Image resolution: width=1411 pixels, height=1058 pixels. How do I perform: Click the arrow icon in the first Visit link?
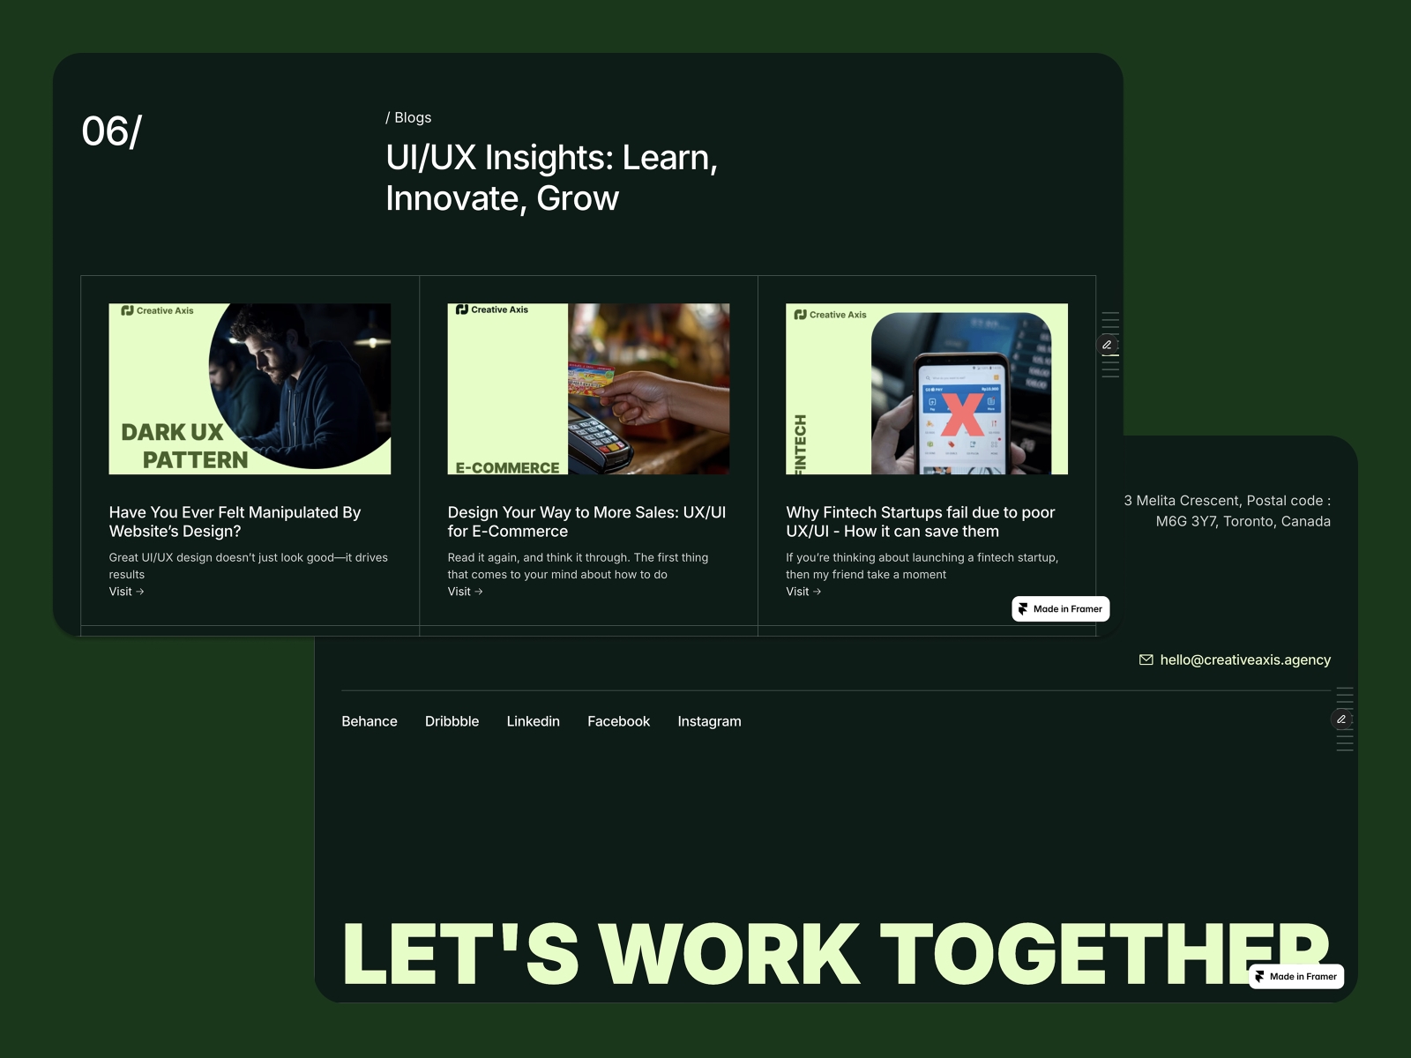(x=141, y=592)
